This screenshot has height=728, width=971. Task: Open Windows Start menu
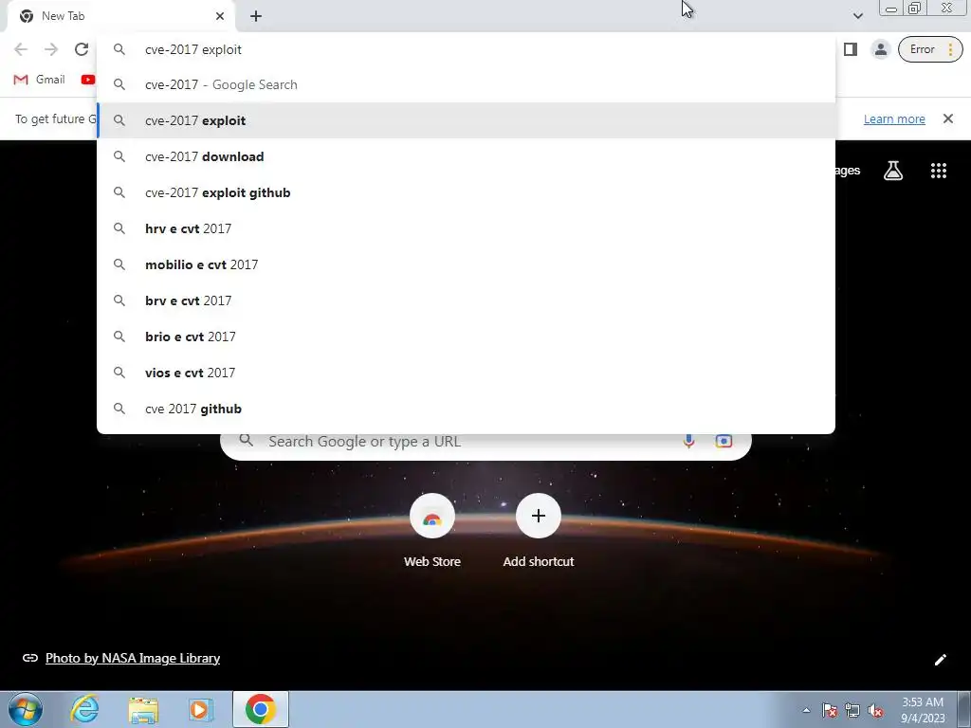coord(26,709)
